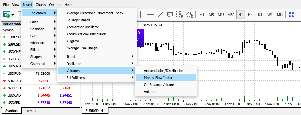Select Volumes indicator in submenu
The width and height of the screenshot is (301, 115).
point(166,92)
